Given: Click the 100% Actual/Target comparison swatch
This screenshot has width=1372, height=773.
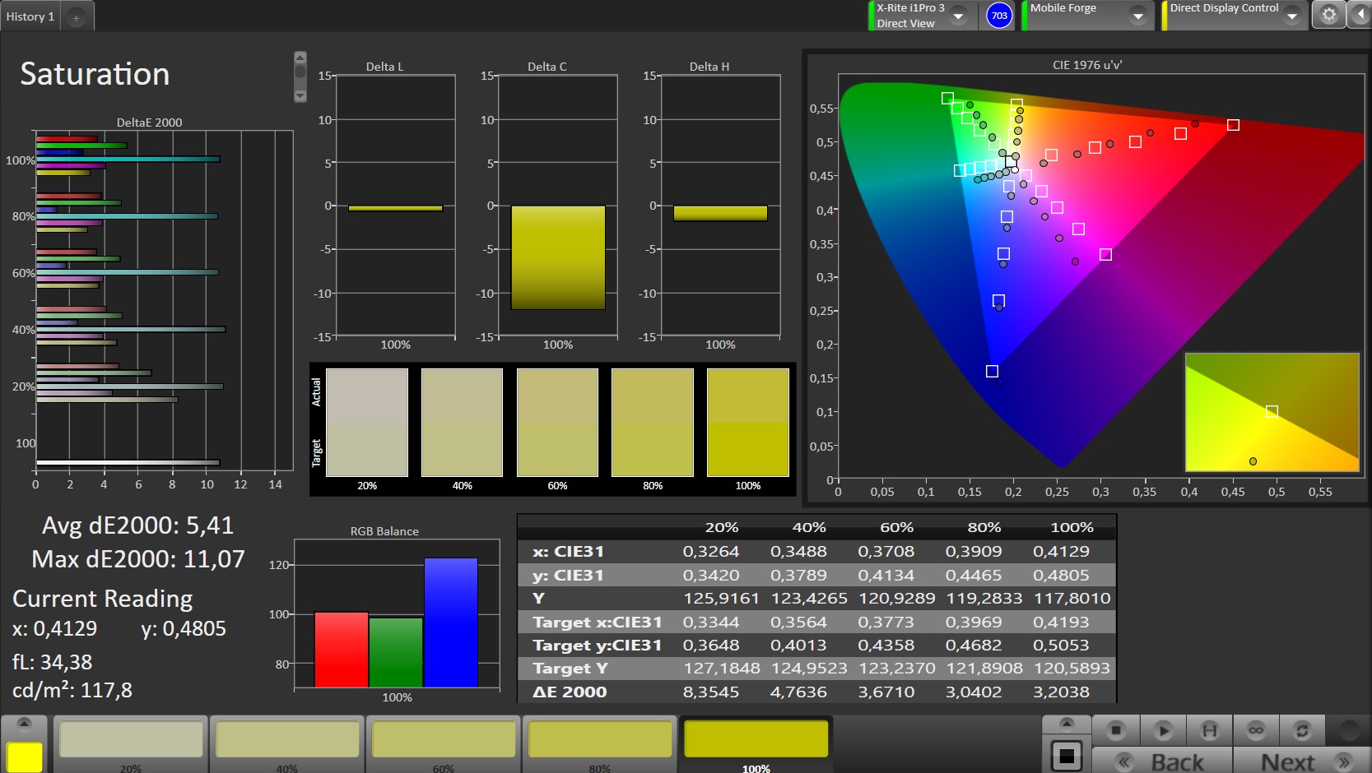Looking at the screenshot, I should point(748,423).
